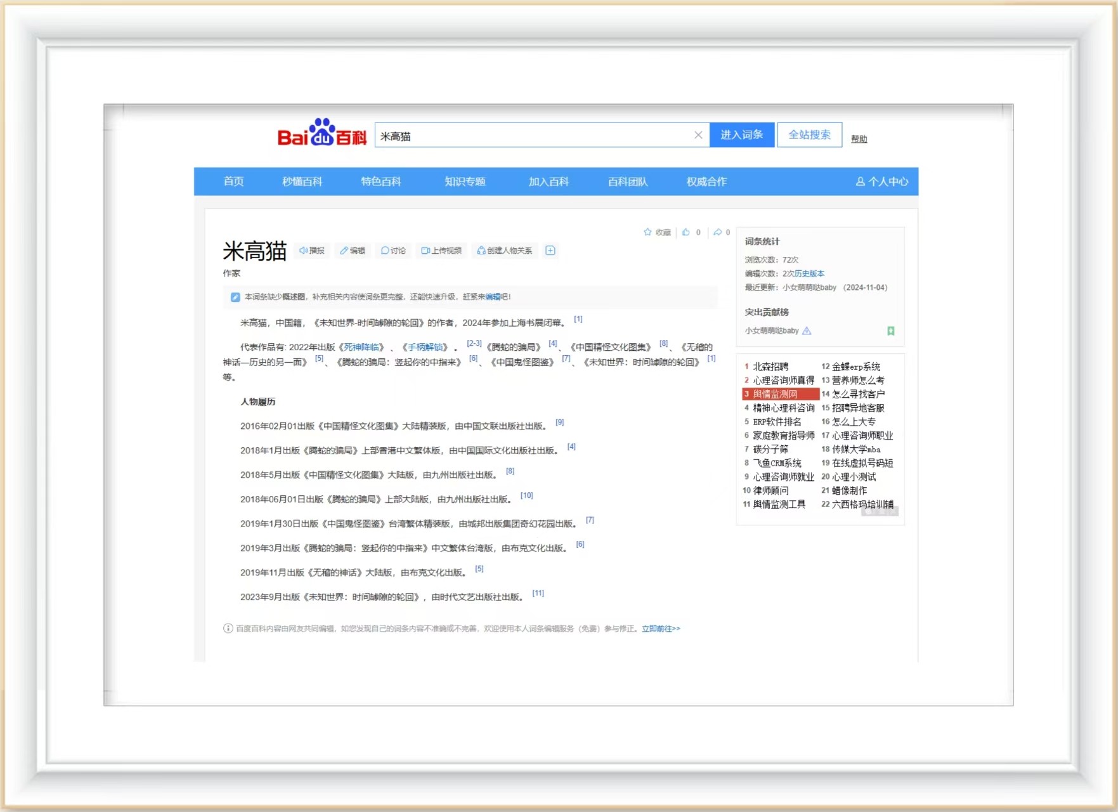The width and height of the screenshot is (1118, 812).
Task: Play the 播报 audio broadcast
Action: 311,251
